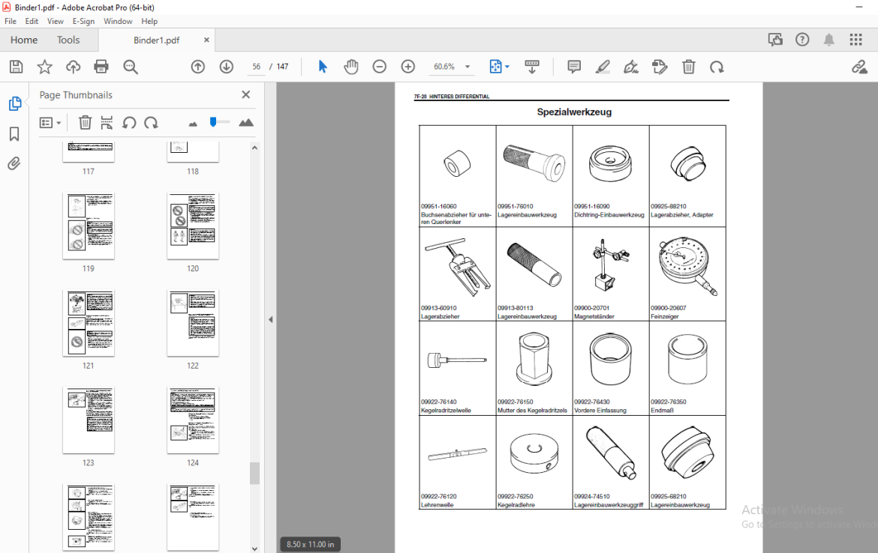Enlarge thumbnail size large mountain icon
The width and height of the screenshot is (878, 553).
[x=246, y=122]
